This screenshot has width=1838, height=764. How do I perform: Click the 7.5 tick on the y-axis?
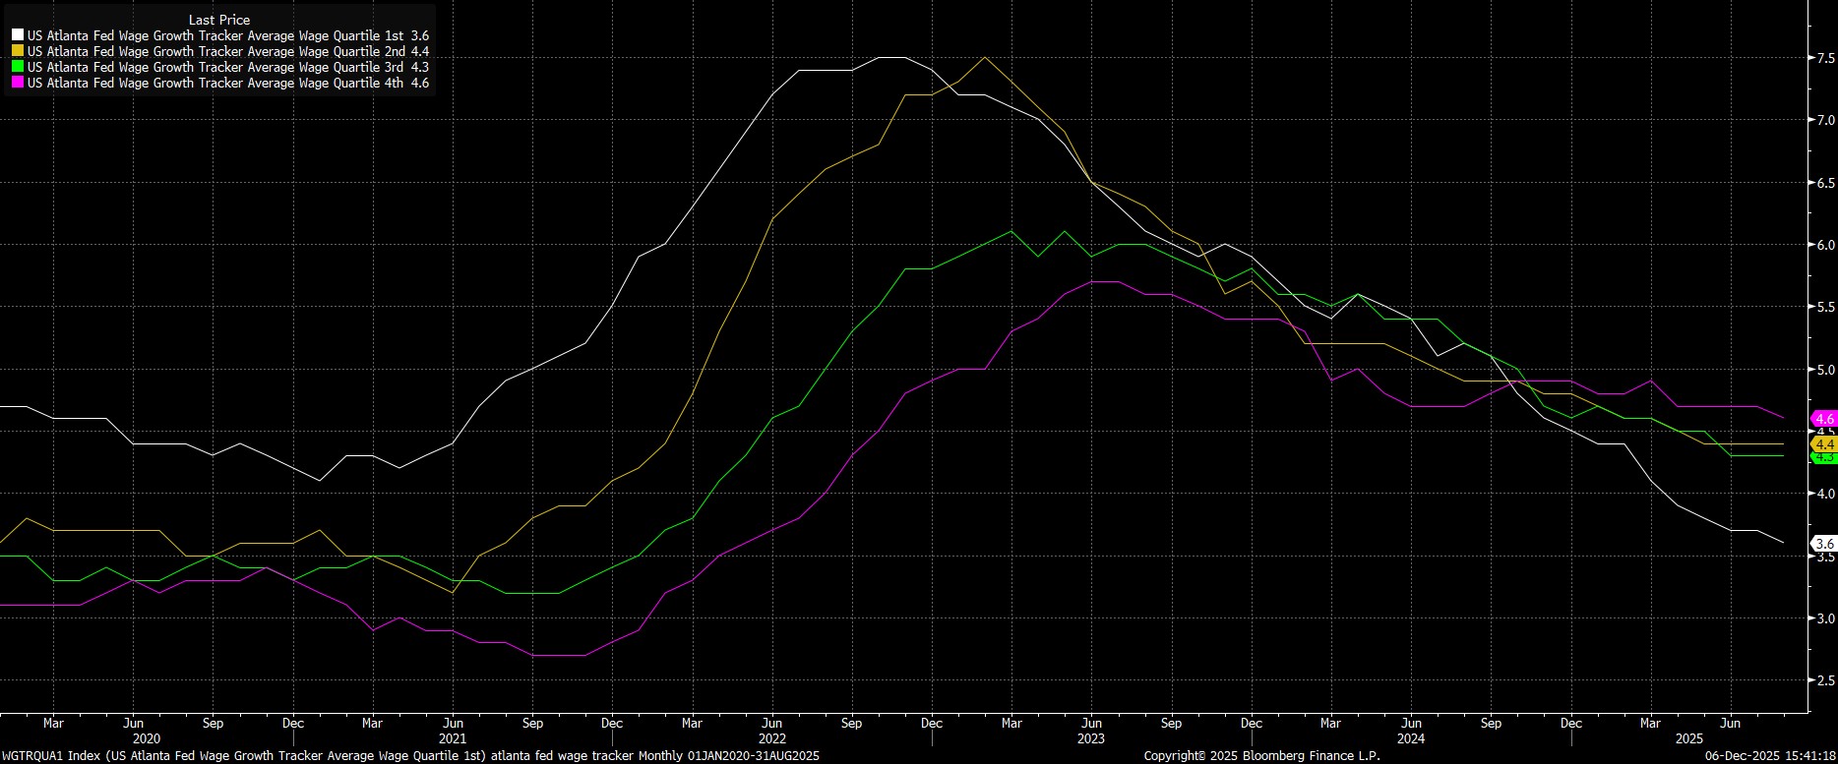point(1825,58)
